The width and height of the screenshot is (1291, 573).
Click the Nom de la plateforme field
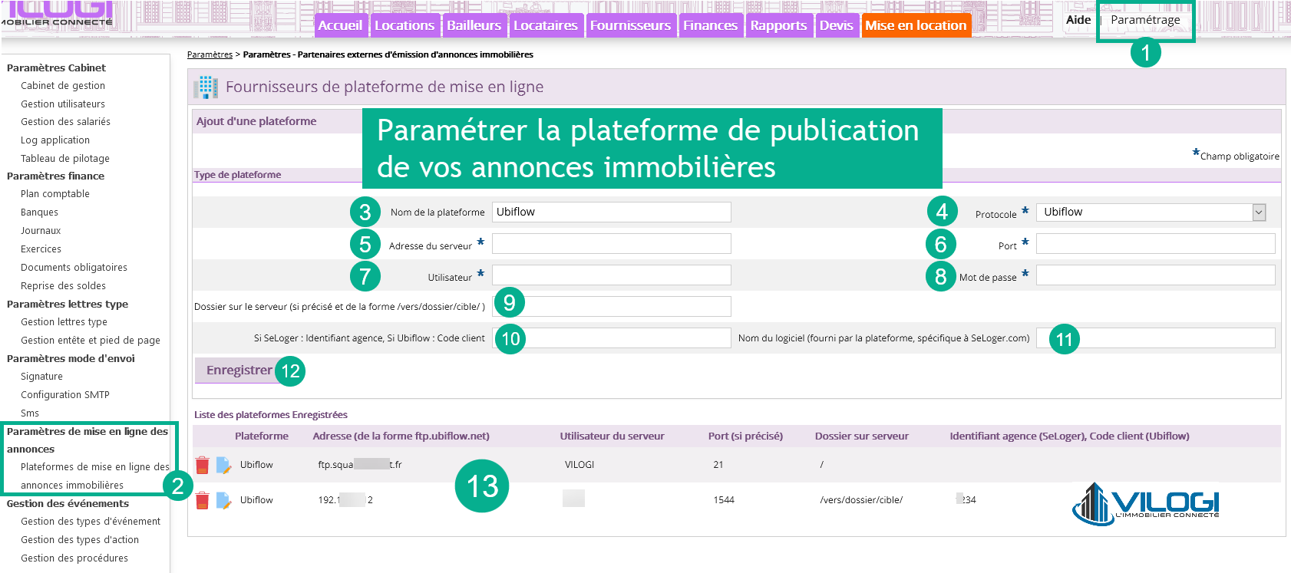pyautogui.click(x=611, y=212)
